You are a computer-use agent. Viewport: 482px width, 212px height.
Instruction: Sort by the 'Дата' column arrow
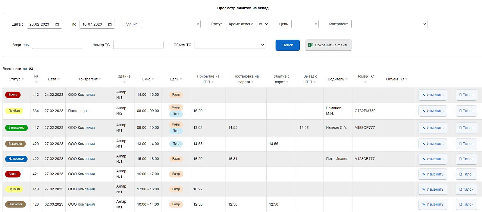click(x=59, y=79)
